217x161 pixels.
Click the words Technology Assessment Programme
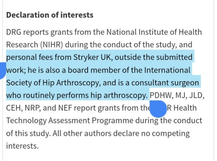(69, 121)
